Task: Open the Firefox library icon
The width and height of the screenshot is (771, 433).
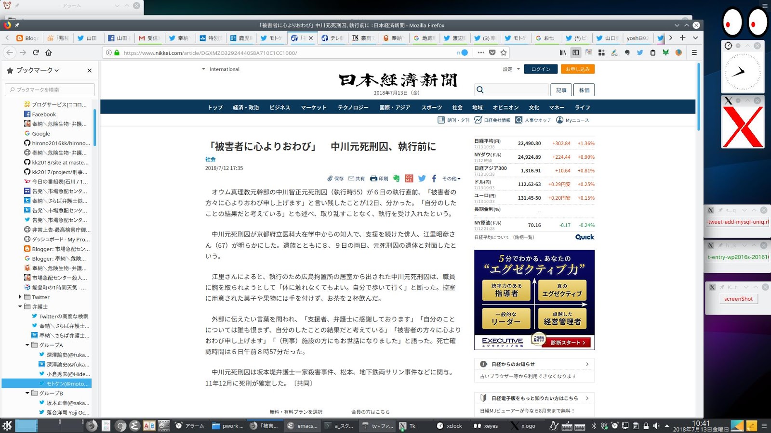Action: (563, 52)
